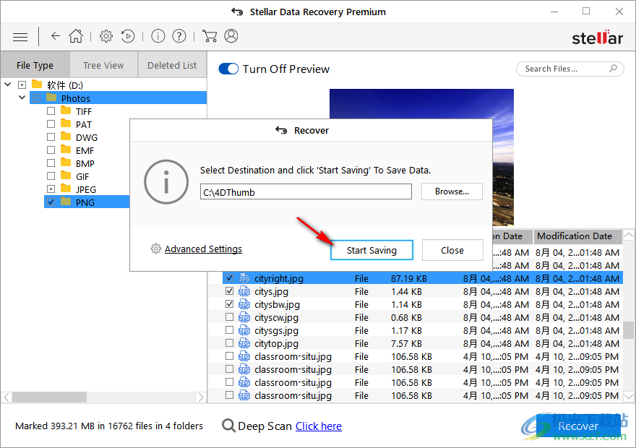Click the Close button in Recover dialog
This screenshot has height=448, width=636.
[x=452, y=250]
